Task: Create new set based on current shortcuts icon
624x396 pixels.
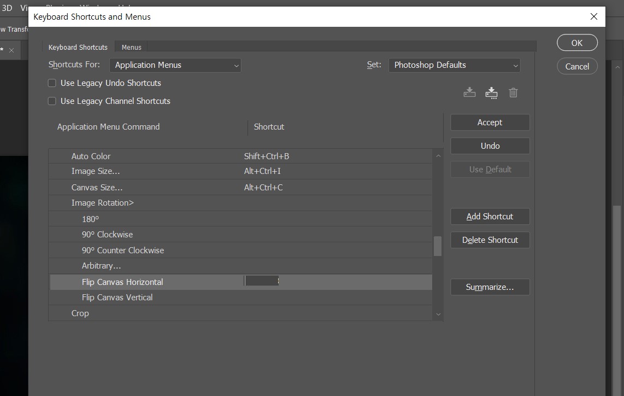Action: pyautogui.click(x=491, y=93)
